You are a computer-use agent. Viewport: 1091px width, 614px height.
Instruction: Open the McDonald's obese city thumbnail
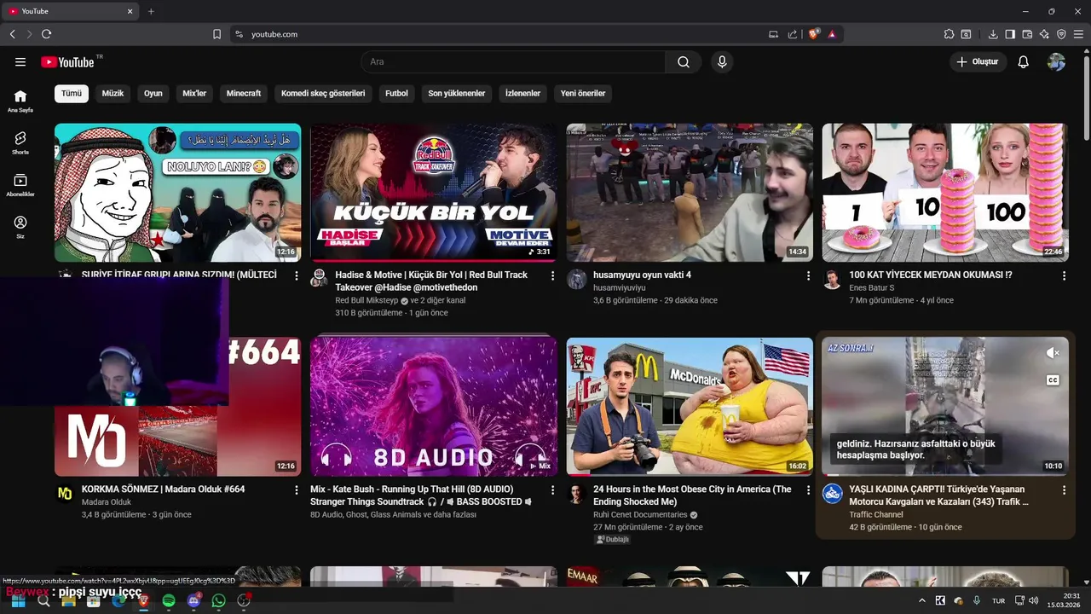690,407
